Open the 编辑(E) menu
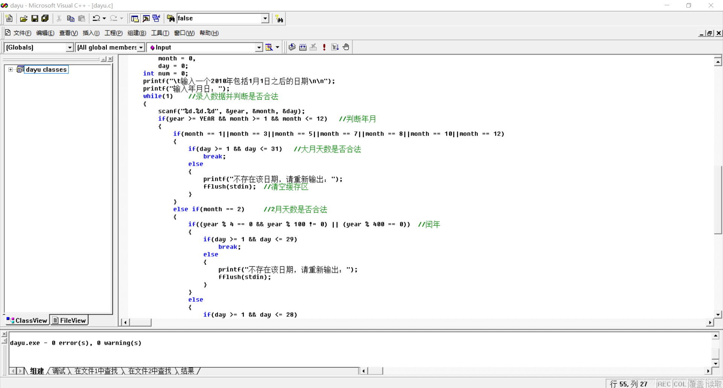The width and height of the screenshot is (723, 388). [x=45, y=33]
